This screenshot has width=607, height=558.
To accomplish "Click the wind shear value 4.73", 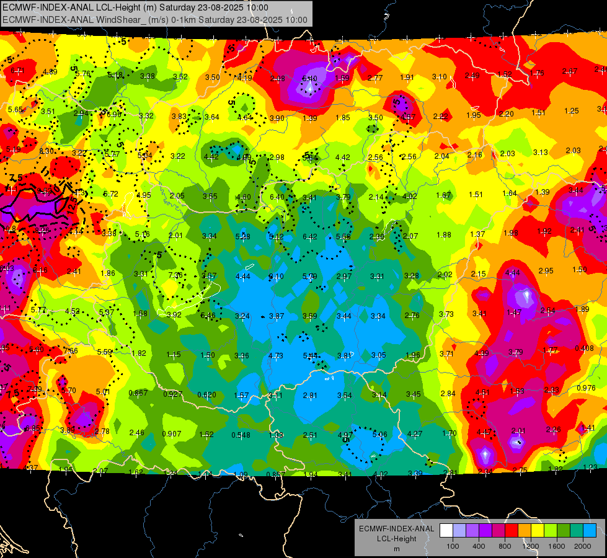I will coord(276,355).
